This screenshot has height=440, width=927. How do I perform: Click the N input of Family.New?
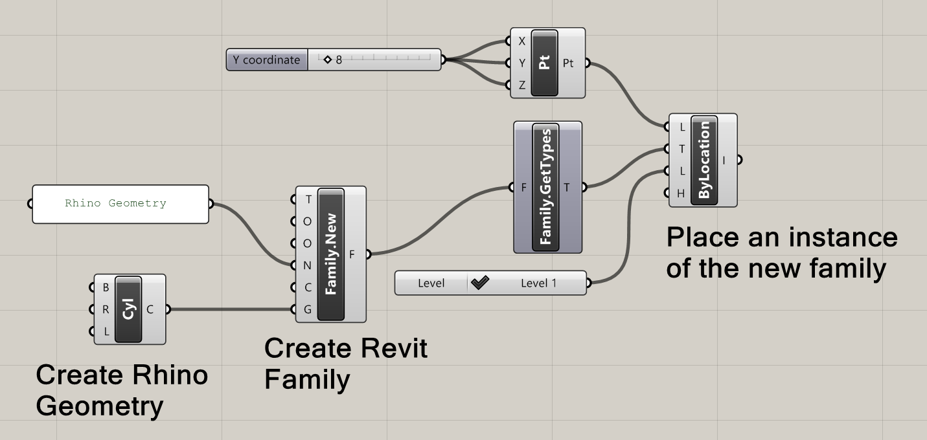[x=308, y=265]
